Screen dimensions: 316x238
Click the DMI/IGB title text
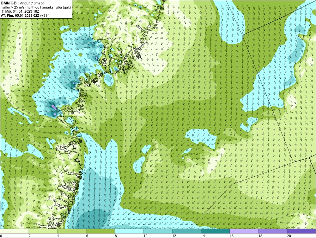(9, 3)
